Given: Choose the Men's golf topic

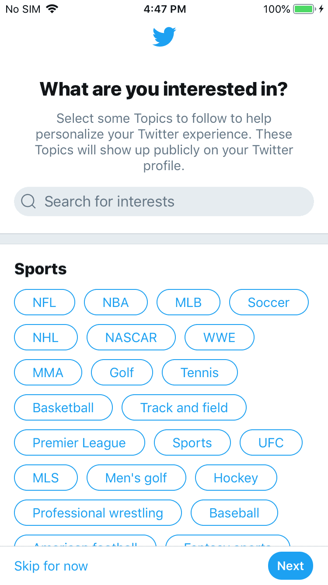Looking at the screenshot, I should [x=136, y=478].
